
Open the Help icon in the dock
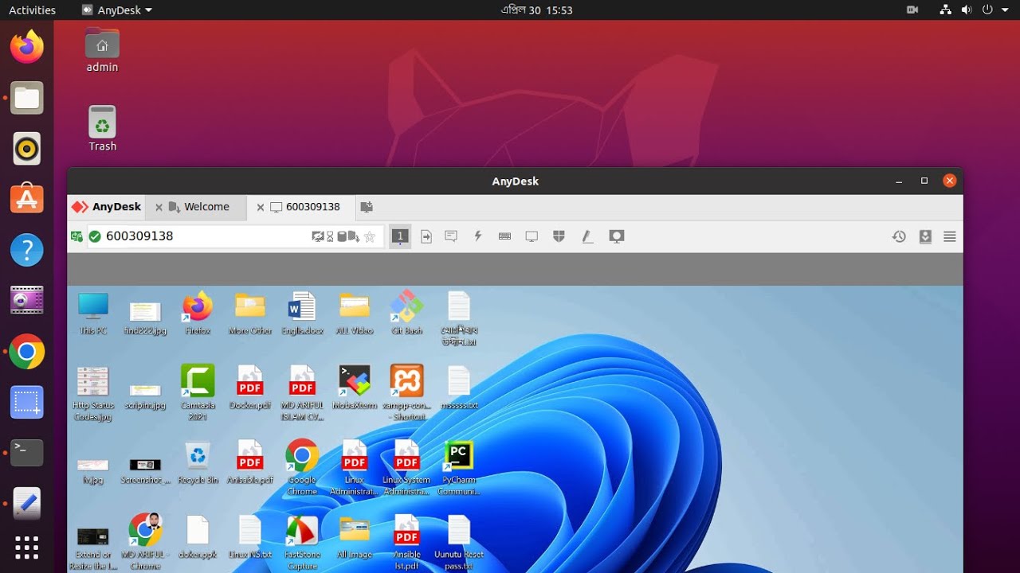26,250
